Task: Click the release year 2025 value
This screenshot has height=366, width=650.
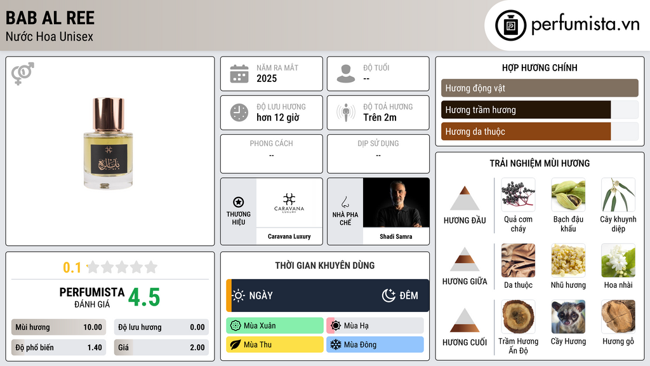Action: (267, 78)
